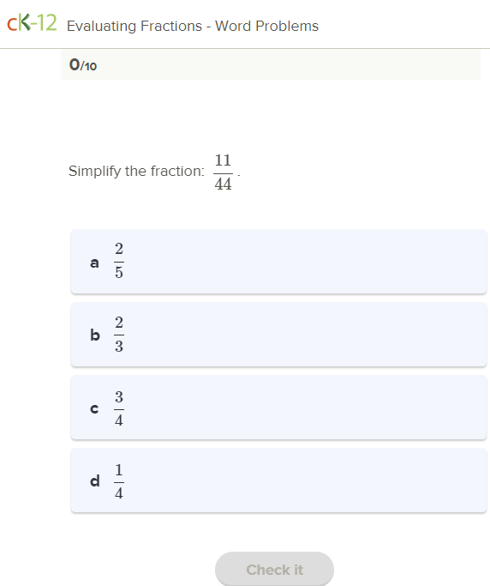
Task: Click the pale score progress bar
Action: point(271,65)
